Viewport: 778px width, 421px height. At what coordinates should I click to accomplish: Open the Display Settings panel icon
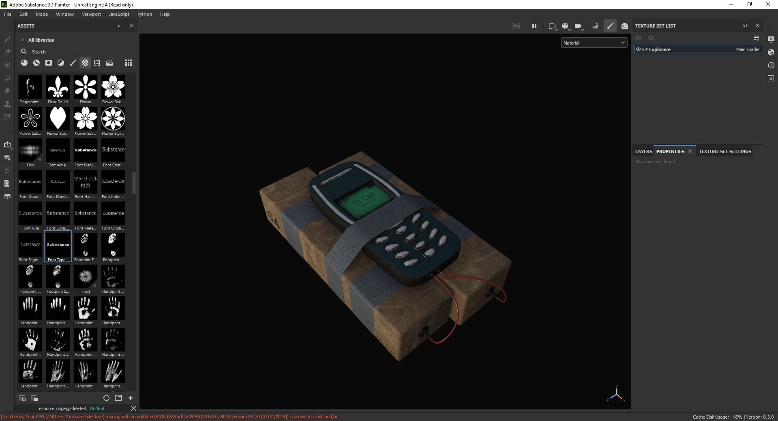[771, 39]
